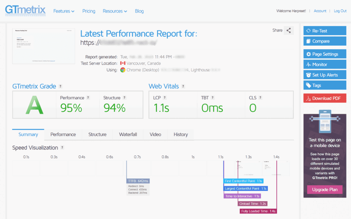Open the Video tab
351x219 pixels.
pyautogui.click(x=155, y=134)
